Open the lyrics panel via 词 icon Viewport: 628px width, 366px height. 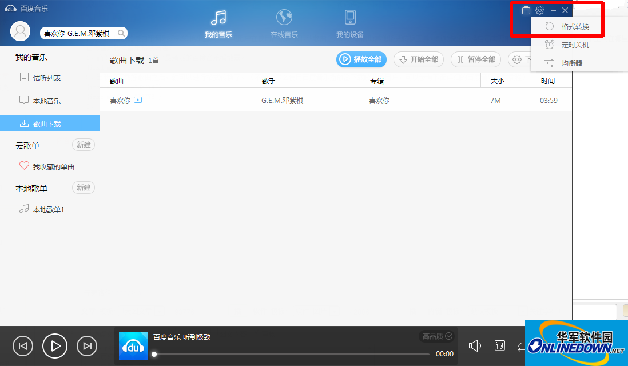(x=499, y=345)
